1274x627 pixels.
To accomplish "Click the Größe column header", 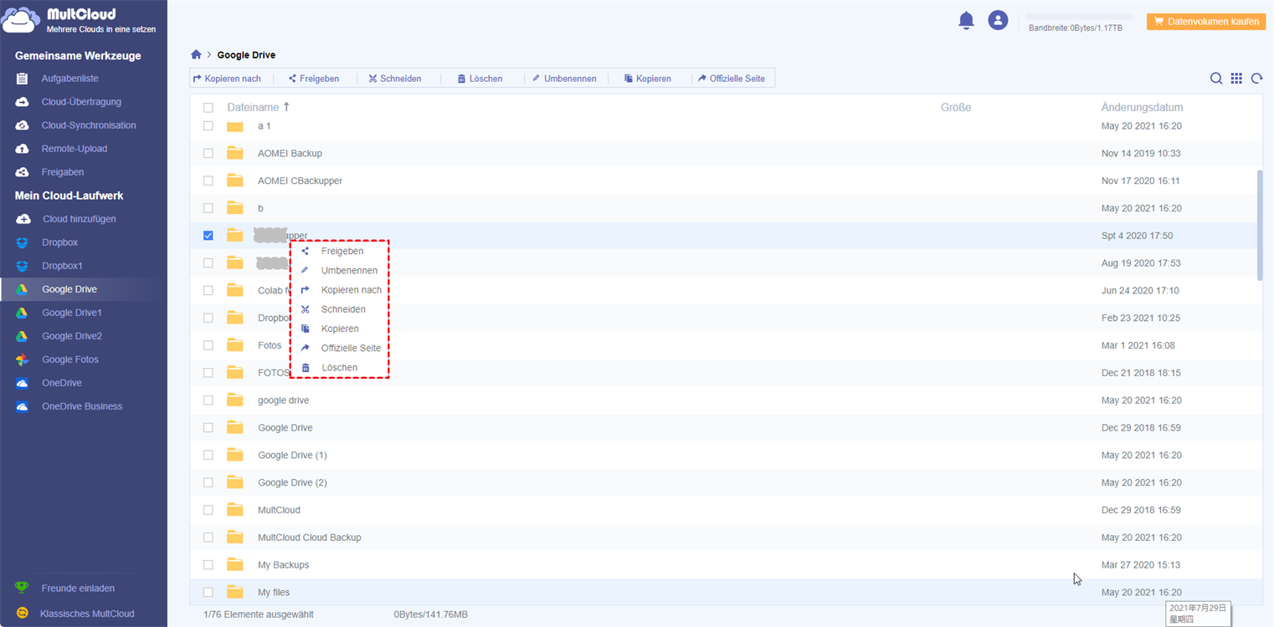I will point(956,107).
